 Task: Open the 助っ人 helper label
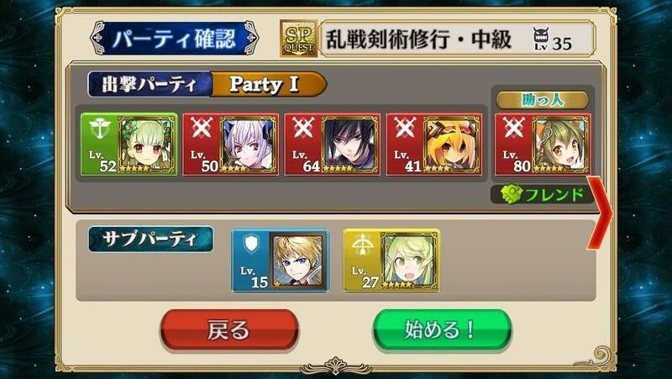click(542, 100)
